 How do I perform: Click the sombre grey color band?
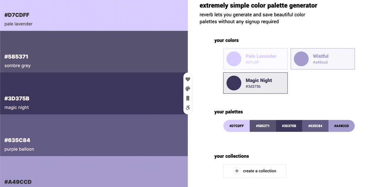coord(94,52)
